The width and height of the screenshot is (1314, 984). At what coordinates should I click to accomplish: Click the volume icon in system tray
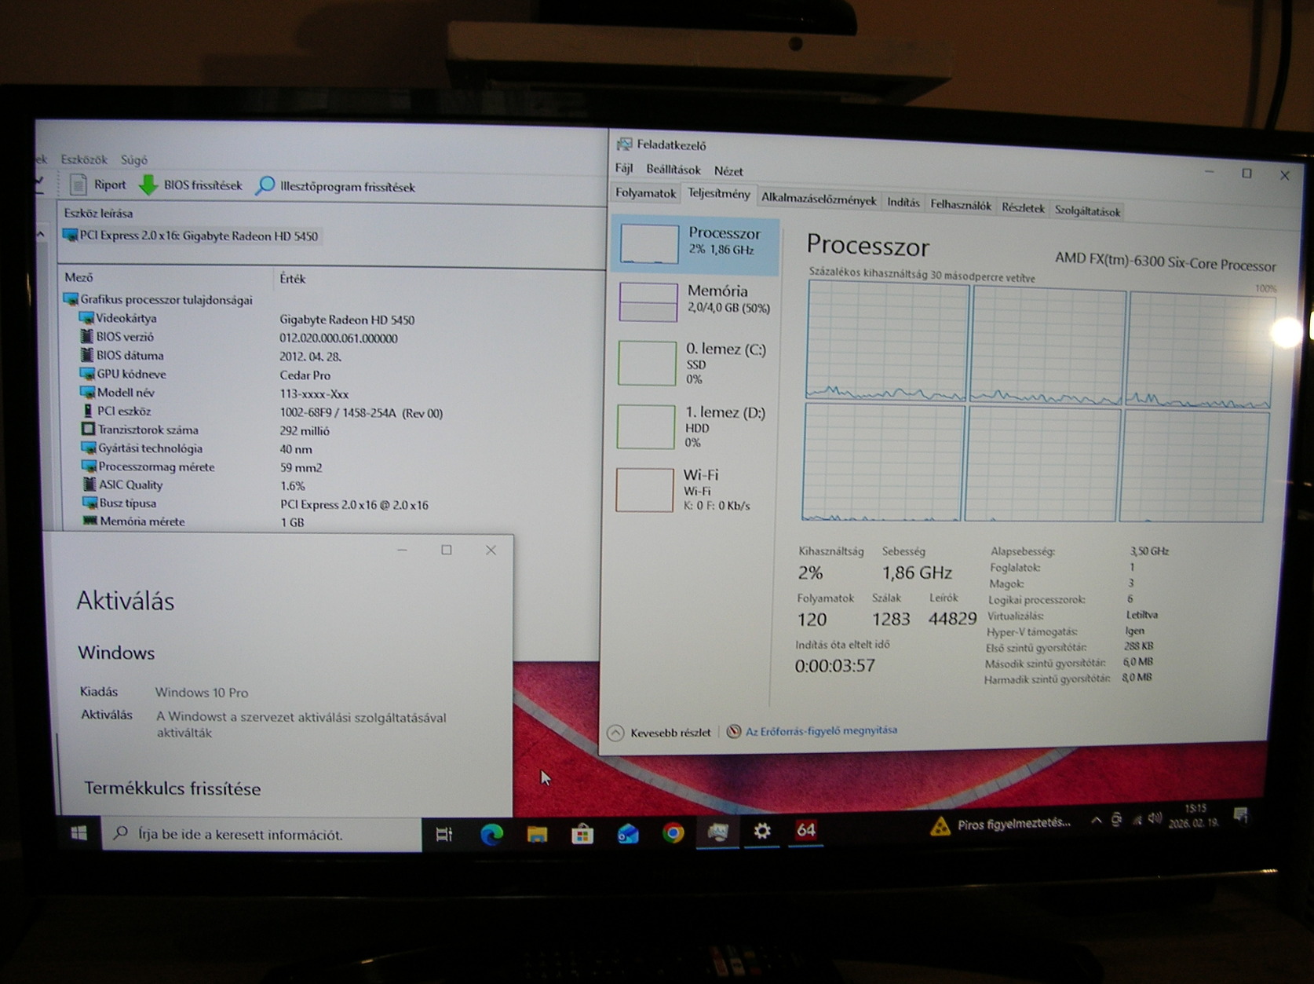pyautogui.click(x=1154, y=818)
